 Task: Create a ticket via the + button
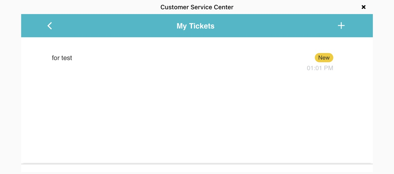click(341, 26)
